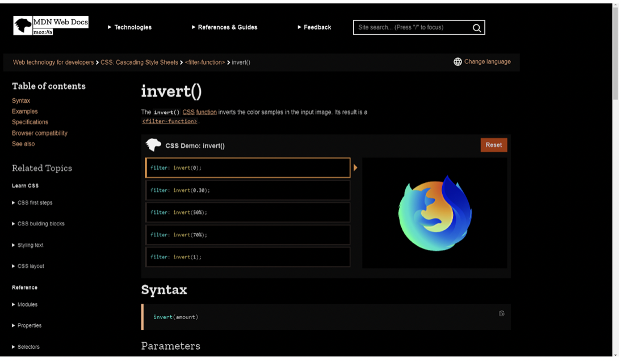Screen dimensions: 621x361
Task: Choose the filter: invert(0.30); option
Action: pos(247,190)
